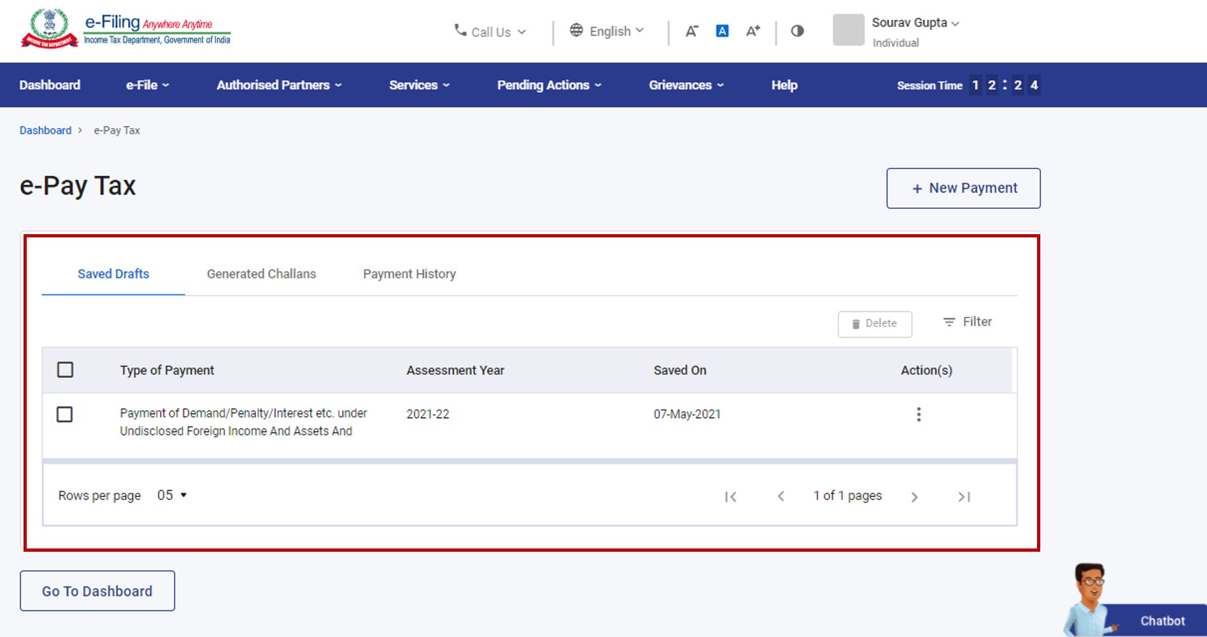Click the Go To Dashboard button

click(97, 591)
